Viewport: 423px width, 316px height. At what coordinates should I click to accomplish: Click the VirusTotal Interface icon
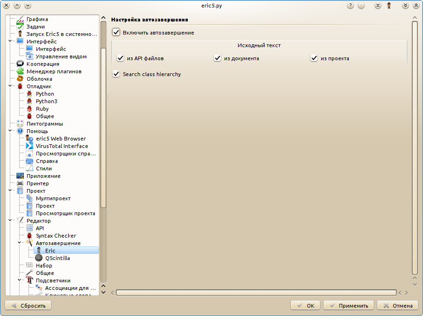pos(29,146)
